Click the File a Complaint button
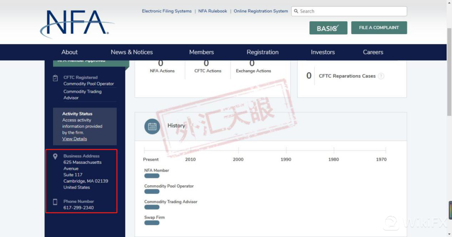452x237 pixels. (x=379, y=28)
